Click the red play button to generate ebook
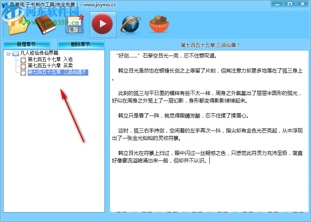311x222 pixels. (x=103, y=24)
